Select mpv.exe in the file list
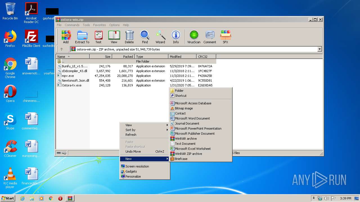 pos(136,76)
